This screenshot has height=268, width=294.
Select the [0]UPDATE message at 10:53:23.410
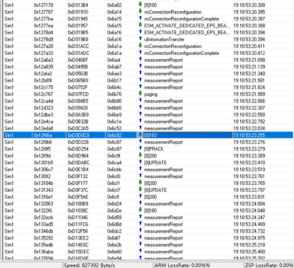(155, 163)
